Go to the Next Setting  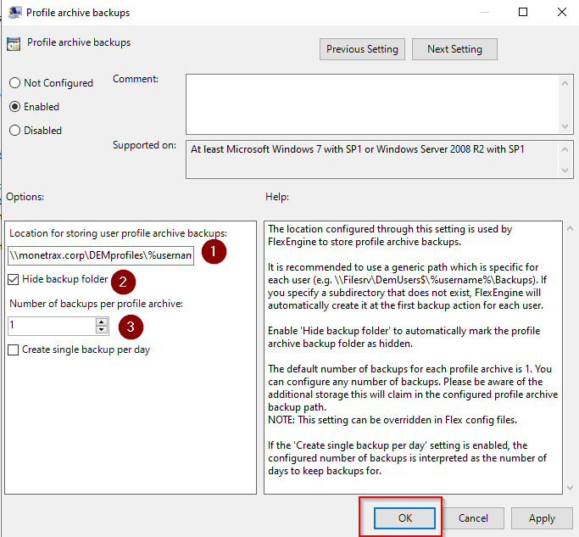(x=454, y=49)
